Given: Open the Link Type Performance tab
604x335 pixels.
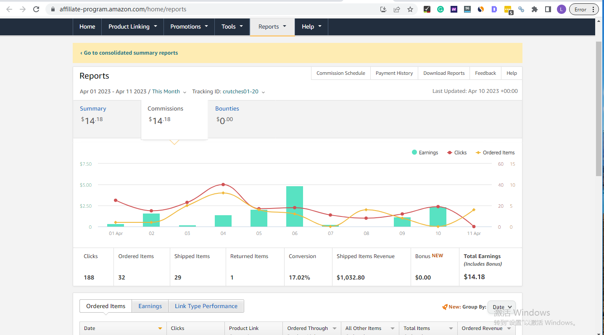Looking at the screenshot, I should [206, 306].
